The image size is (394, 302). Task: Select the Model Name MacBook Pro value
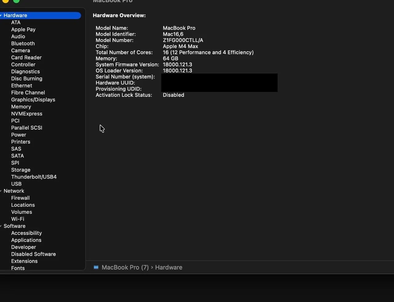pyautogui.click(x=179, y=28)
